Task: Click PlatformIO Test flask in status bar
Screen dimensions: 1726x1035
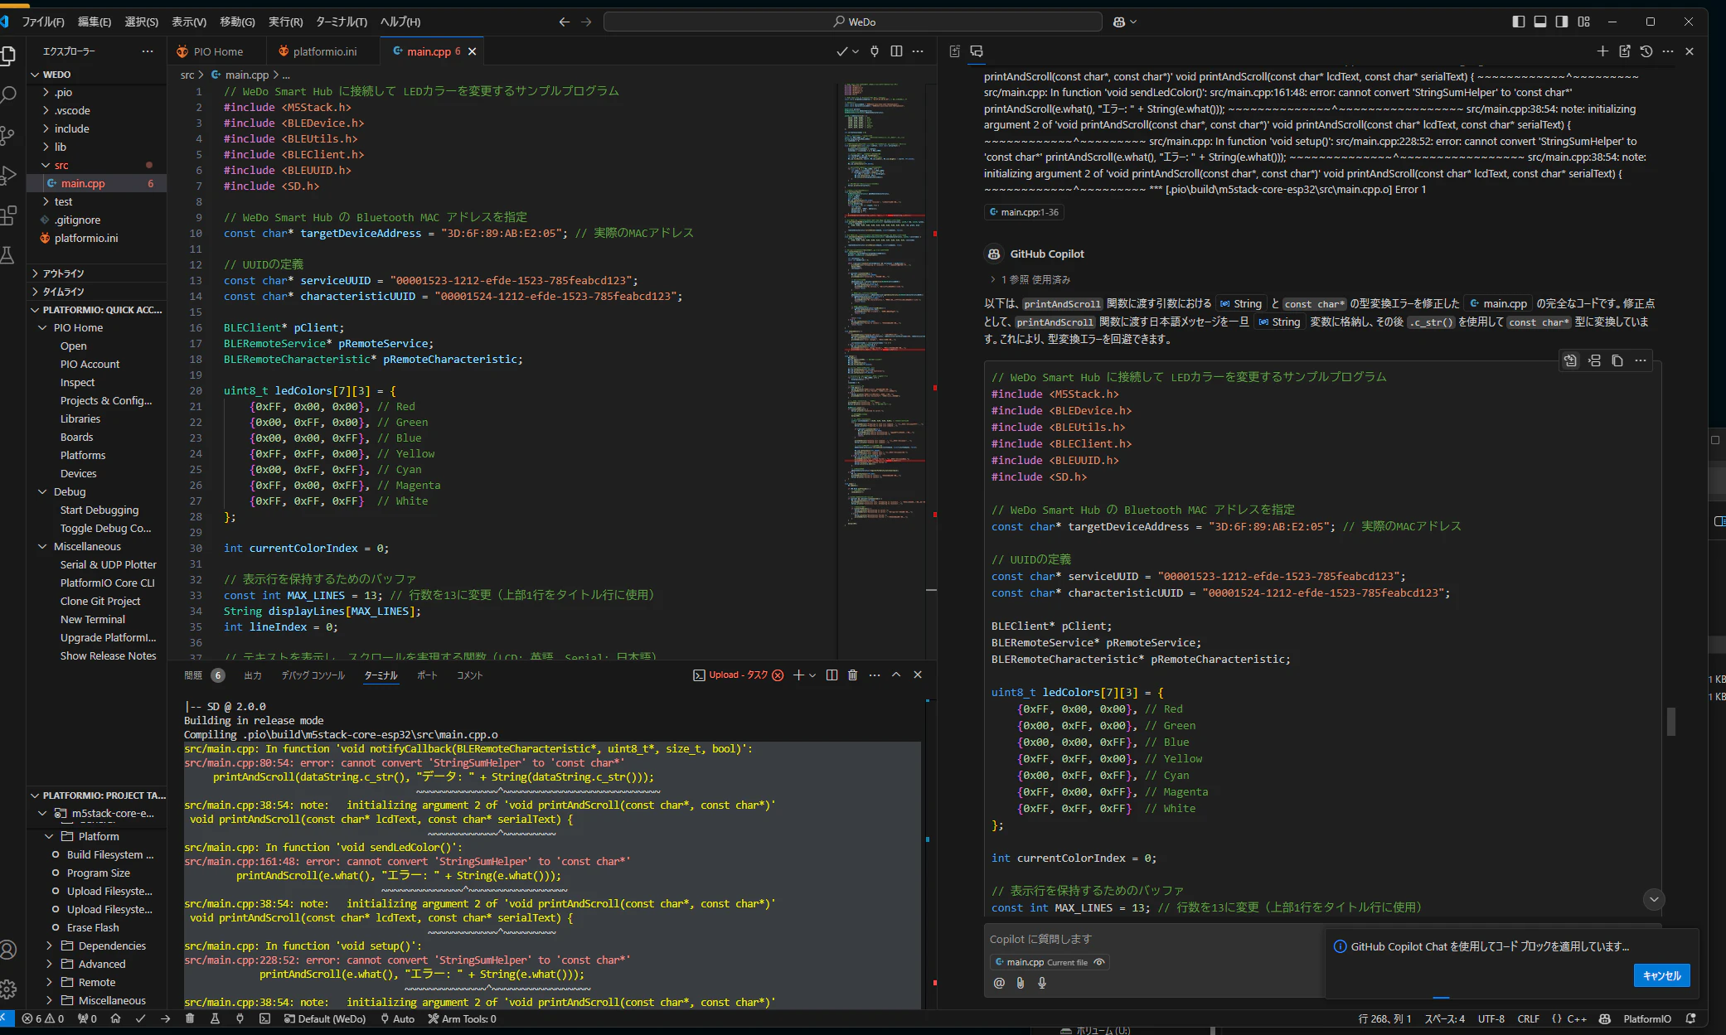Action: [x=215, y=1018]
